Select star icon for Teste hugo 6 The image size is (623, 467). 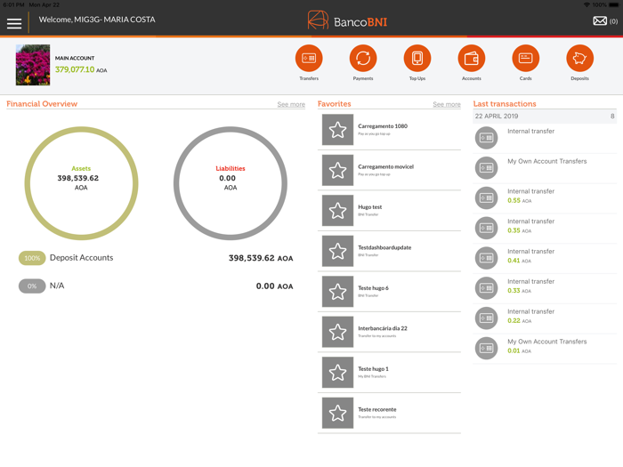(337, 292)
